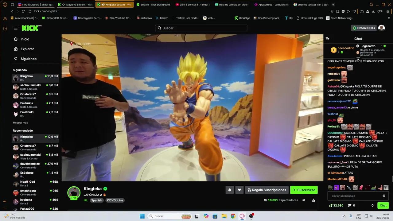393x221 pixels.
Task: Click username OSORDO09 in chat
Action: pyautogui.click(x=335, y=133)
